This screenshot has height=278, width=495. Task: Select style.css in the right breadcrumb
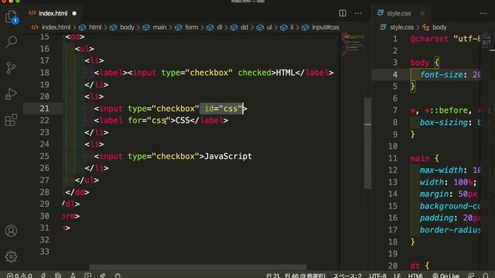[401, 28]
